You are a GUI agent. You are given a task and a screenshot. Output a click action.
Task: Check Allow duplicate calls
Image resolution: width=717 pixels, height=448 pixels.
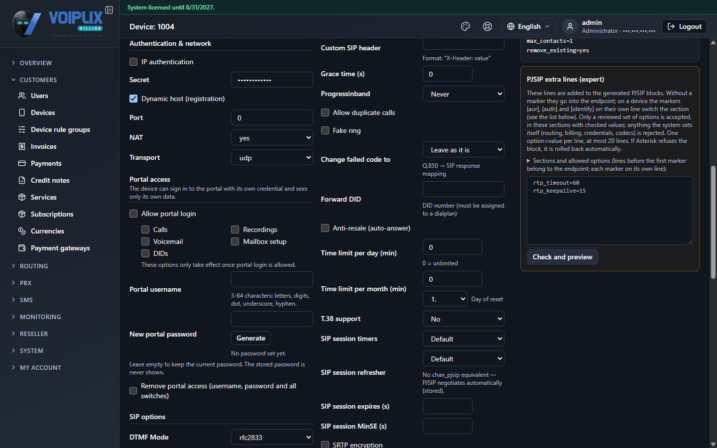325,112
